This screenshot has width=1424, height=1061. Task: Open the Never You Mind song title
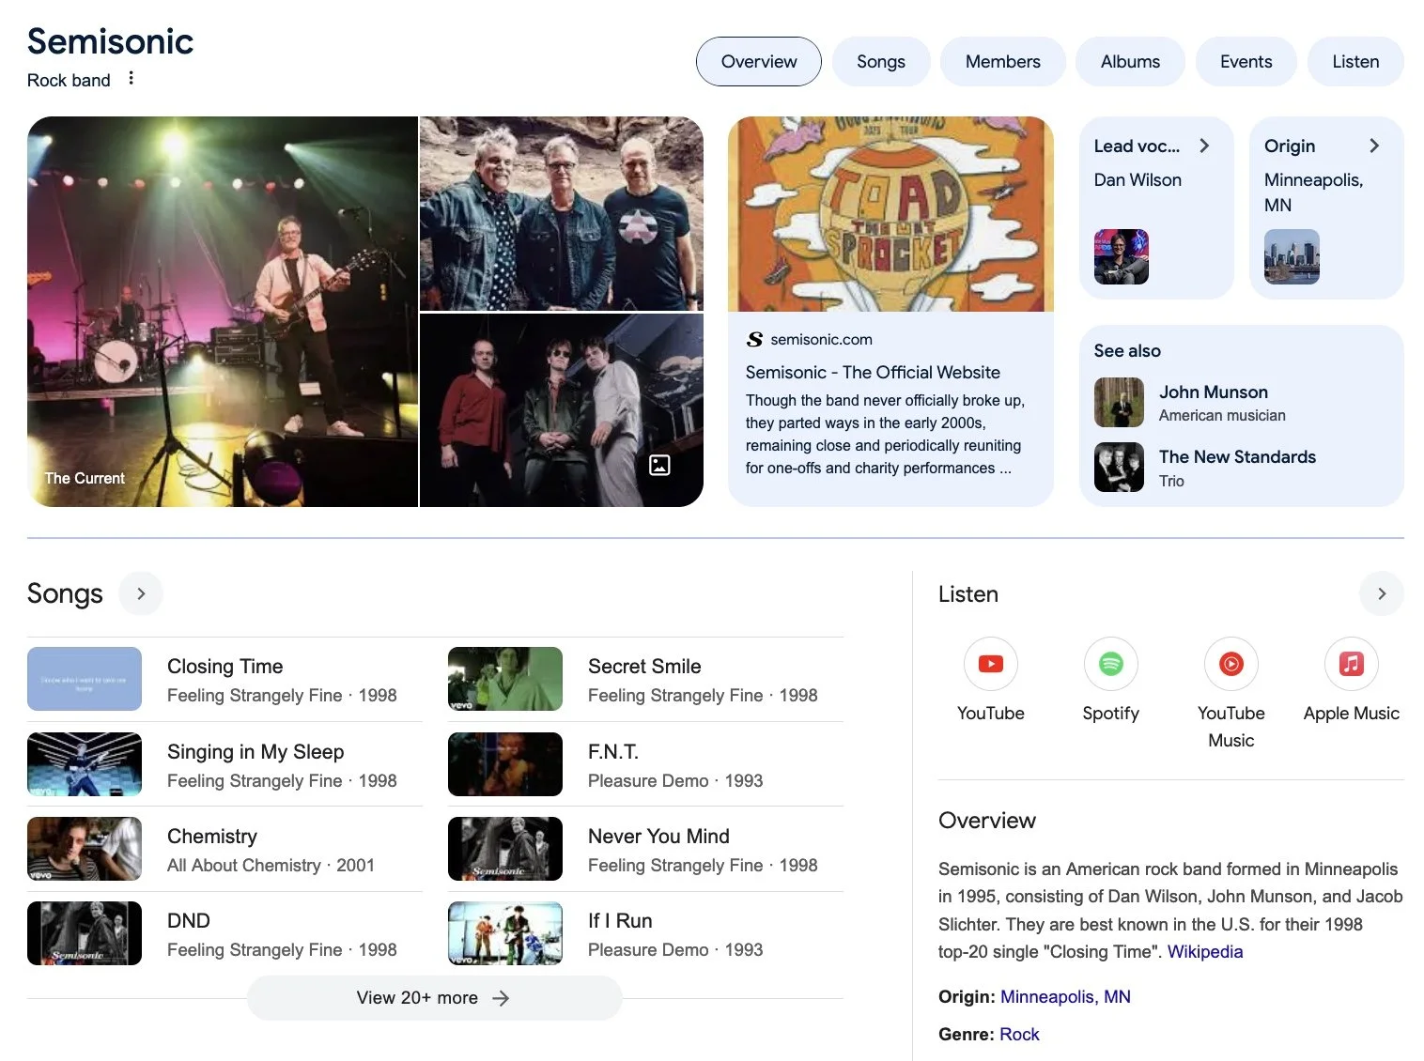(x=658, y=836)
